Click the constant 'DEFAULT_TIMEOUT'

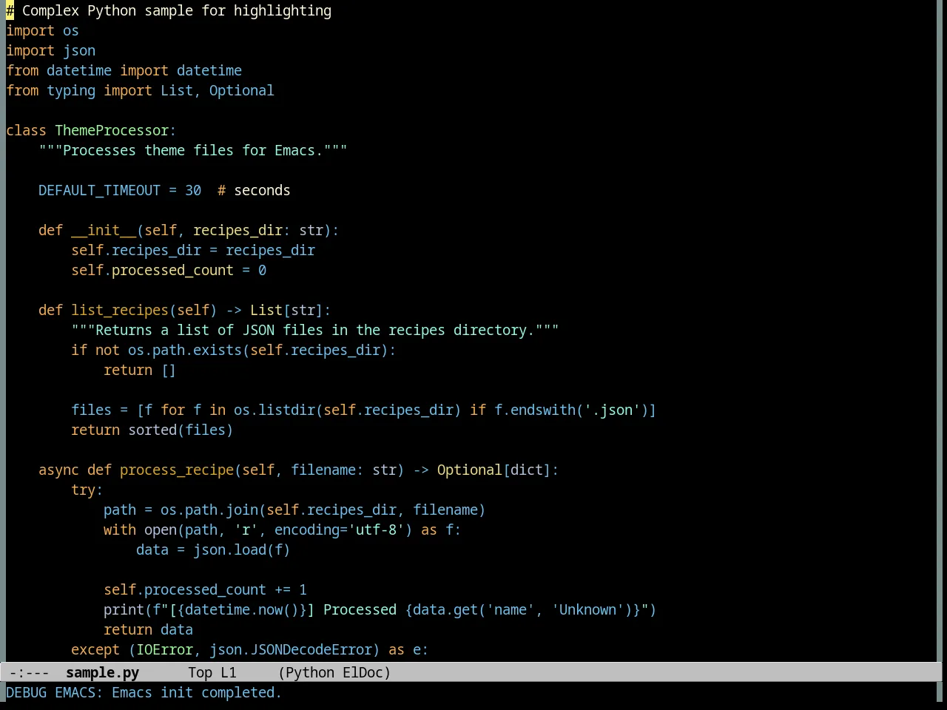99,190
